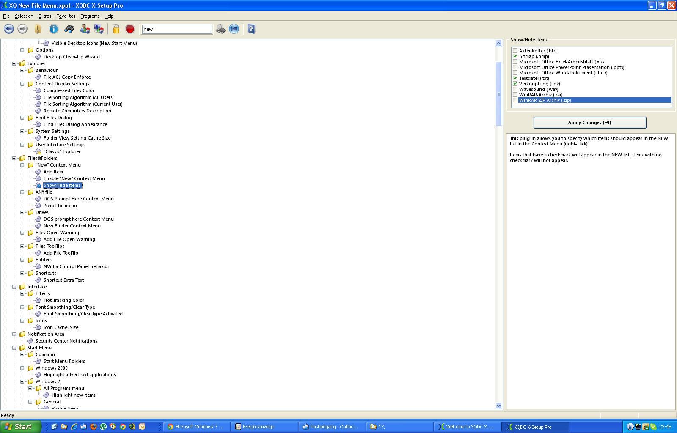The height and width of the screenshot is (433, 677).
Task: Switch to the C:\ taskbar window
Action: [400, 427]
